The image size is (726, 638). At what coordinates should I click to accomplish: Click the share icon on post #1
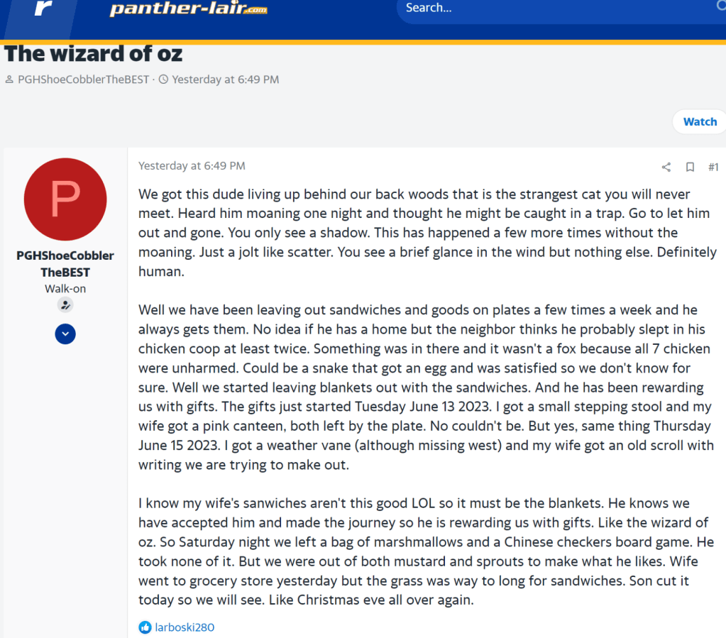tap(666, 167)
